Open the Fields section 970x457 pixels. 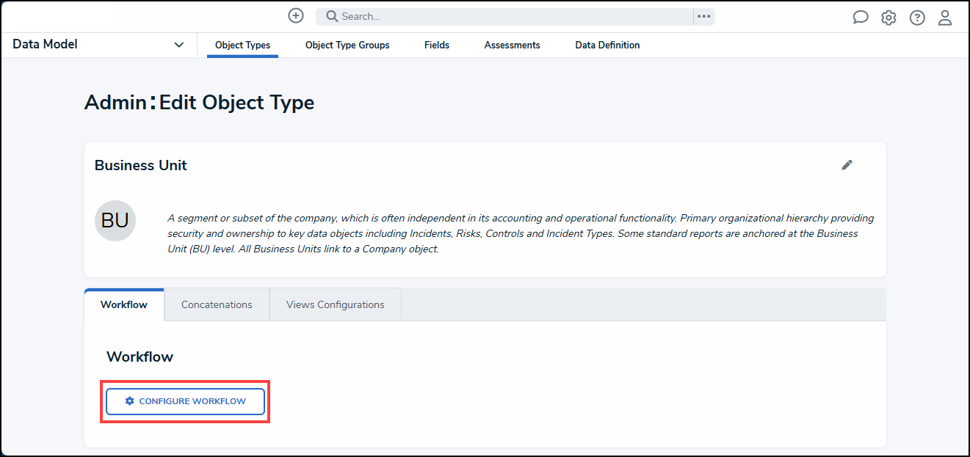point(436,45)
